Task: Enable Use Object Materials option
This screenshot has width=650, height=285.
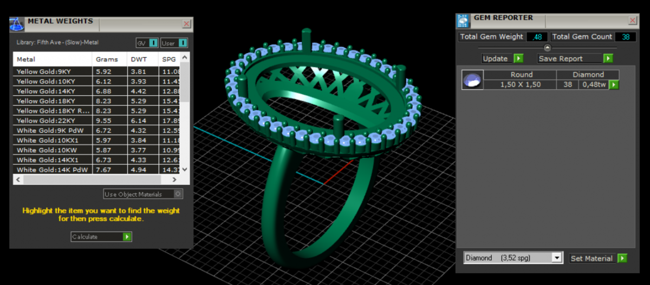Action: (179, 194)
